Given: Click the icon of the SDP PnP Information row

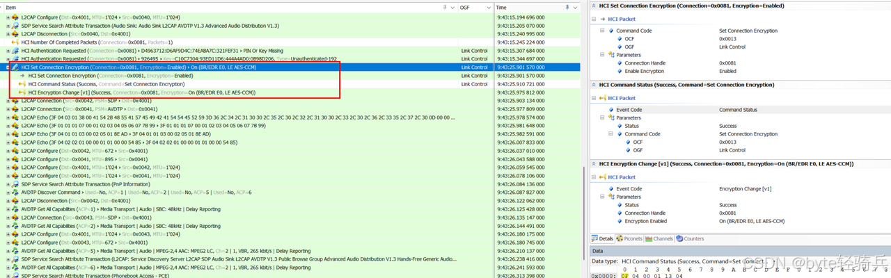Looking at the screenshot, I should [x=16, y=183].
